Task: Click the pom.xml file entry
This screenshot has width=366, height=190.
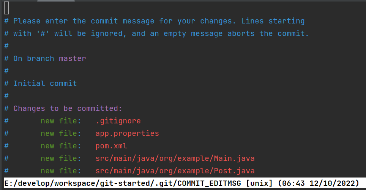Action: pos(111,146)
